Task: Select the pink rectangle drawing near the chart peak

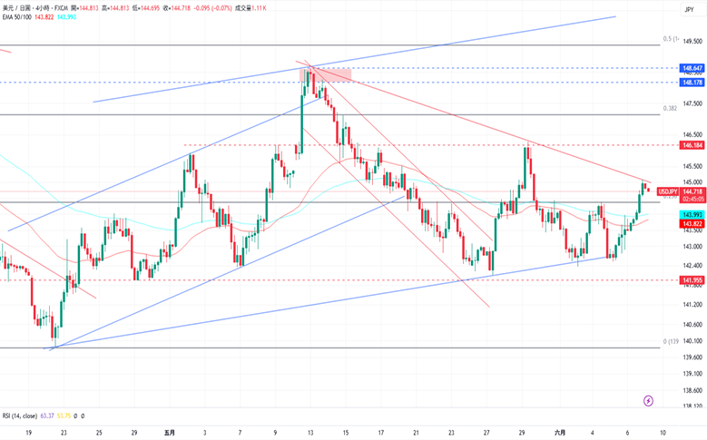Action: pos(326,74)
